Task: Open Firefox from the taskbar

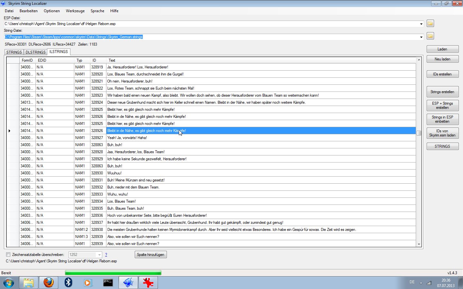Action: [x=49, y=283]
